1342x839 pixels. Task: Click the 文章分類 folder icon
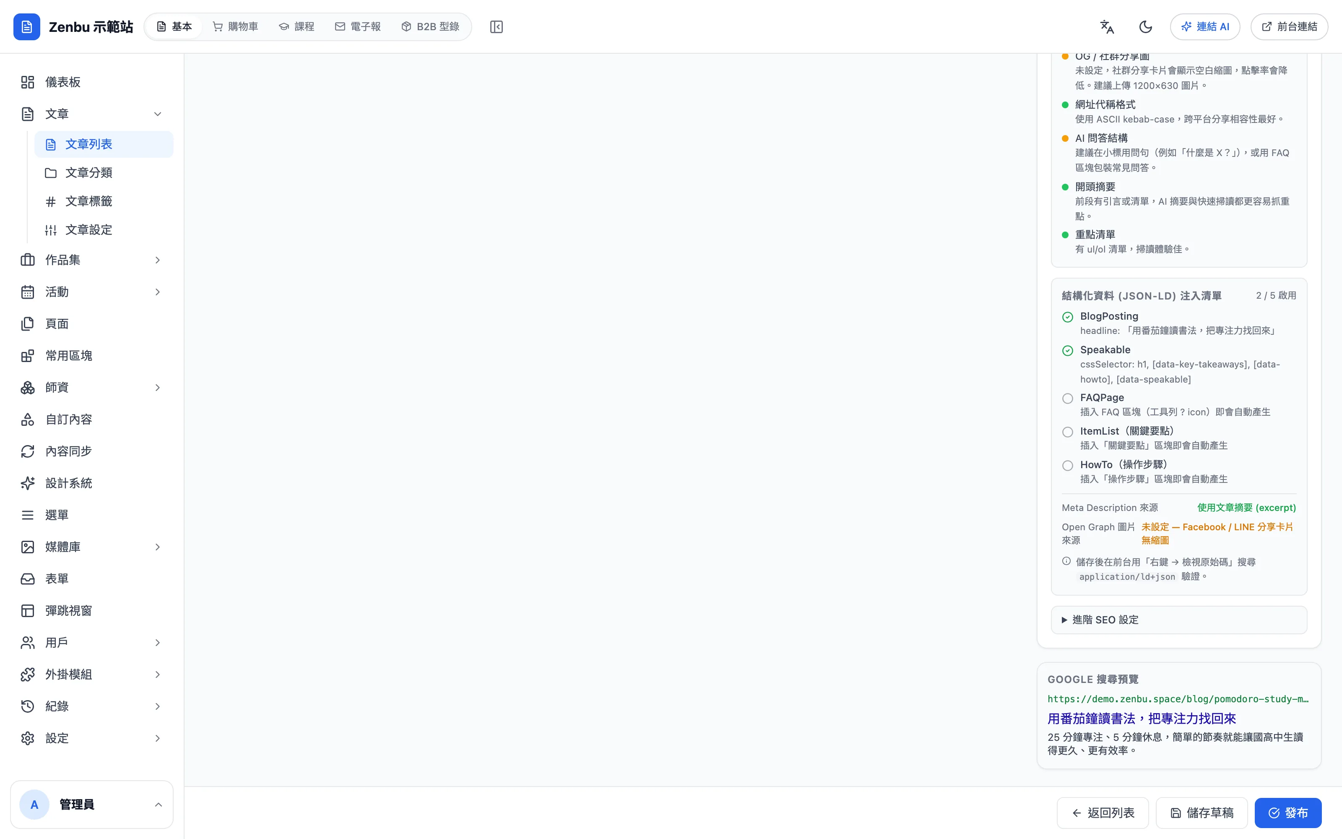(50, 172)
